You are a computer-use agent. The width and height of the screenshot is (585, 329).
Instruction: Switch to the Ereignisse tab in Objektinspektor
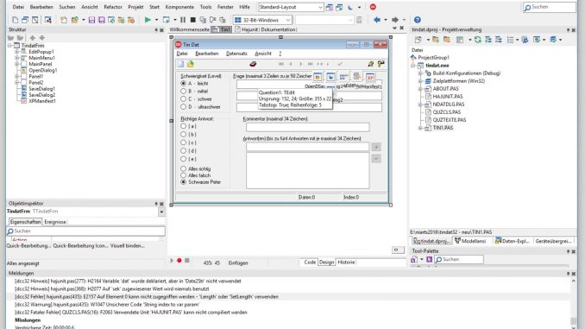point(55,222)
